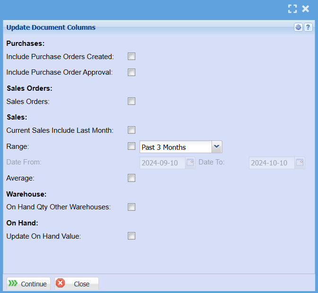Click the Include Purchase Order Approval label
Image resolution: width=318 pixels, height=293 pixels.
[x=60, y=72]
